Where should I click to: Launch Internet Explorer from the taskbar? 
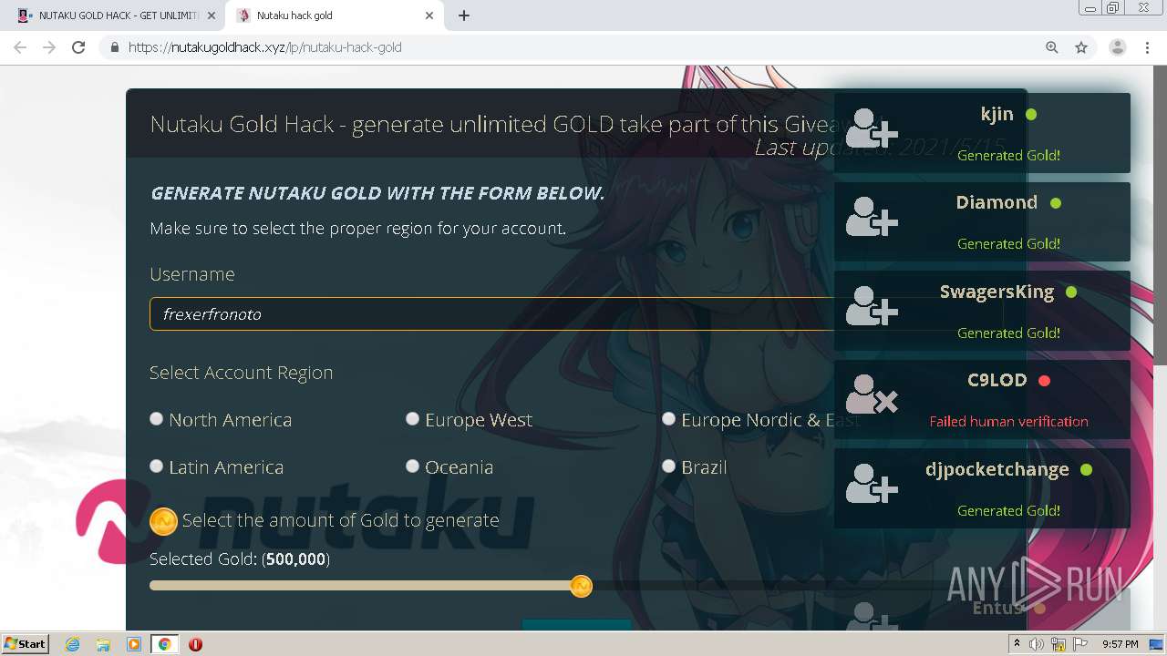72,644
